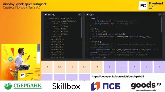
Task: Open the HTML panel settings gear
Action: coord(46,15)
